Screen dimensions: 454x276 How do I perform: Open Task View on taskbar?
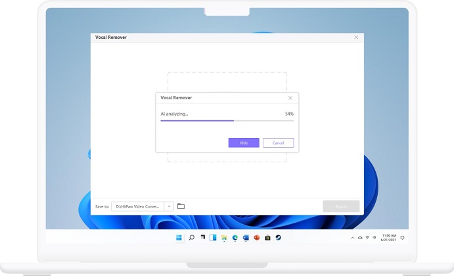[202, 237]
